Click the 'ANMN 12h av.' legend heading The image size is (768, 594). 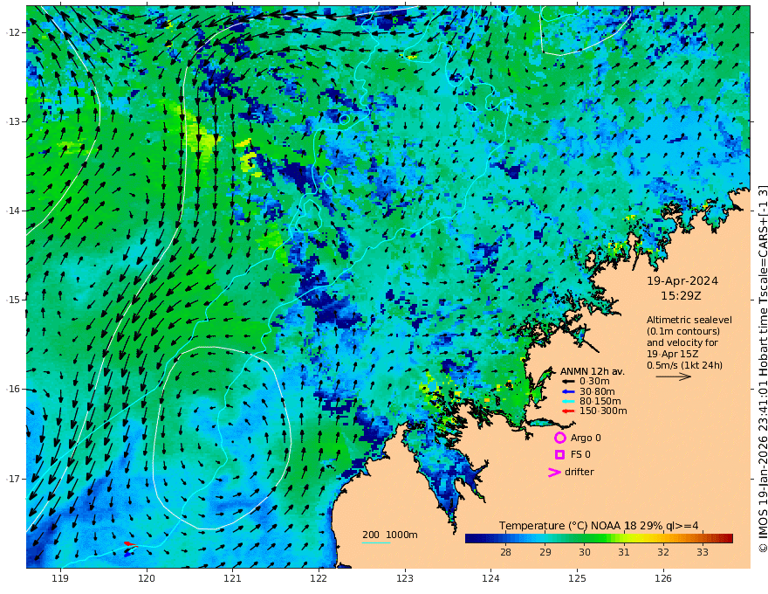(593, 371)
